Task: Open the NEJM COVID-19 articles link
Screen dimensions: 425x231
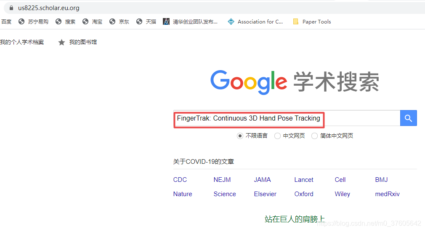Action: pos(222,180)
